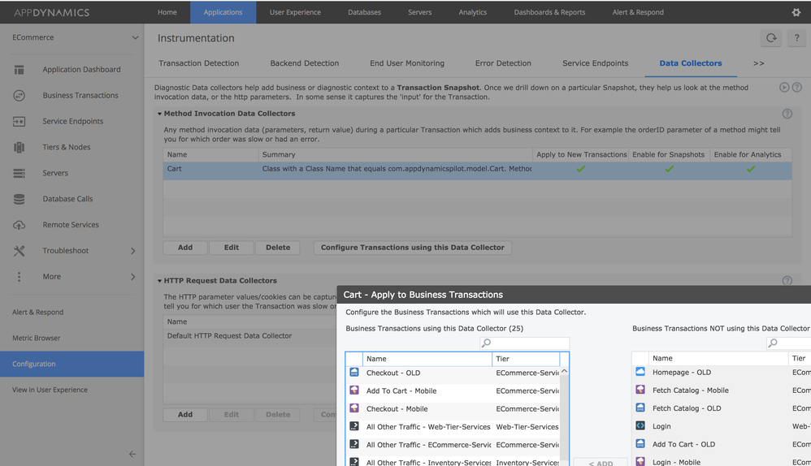Click the refresh icon button

(770, 38)
